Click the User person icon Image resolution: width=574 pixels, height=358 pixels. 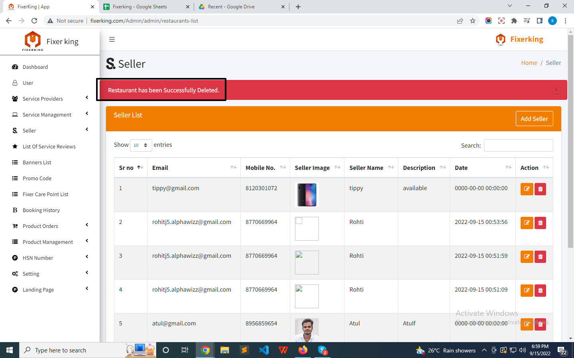15,83
